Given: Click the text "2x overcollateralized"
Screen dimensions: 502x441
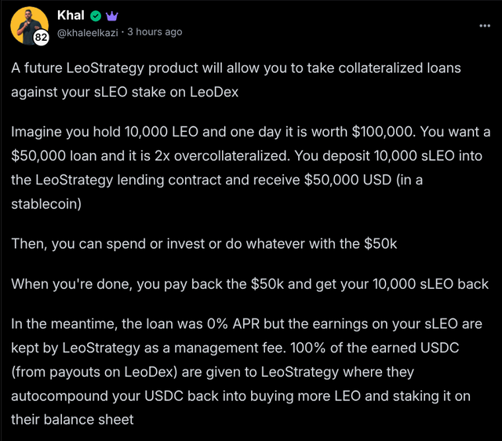Looking at the screenshot, I should click(222, 155).
